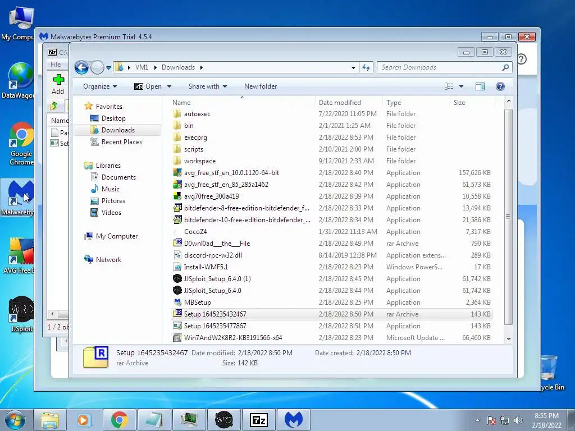575x431 pixels.
Task: Click the Explorer Forward arrow button
Action: pos(97,67)
